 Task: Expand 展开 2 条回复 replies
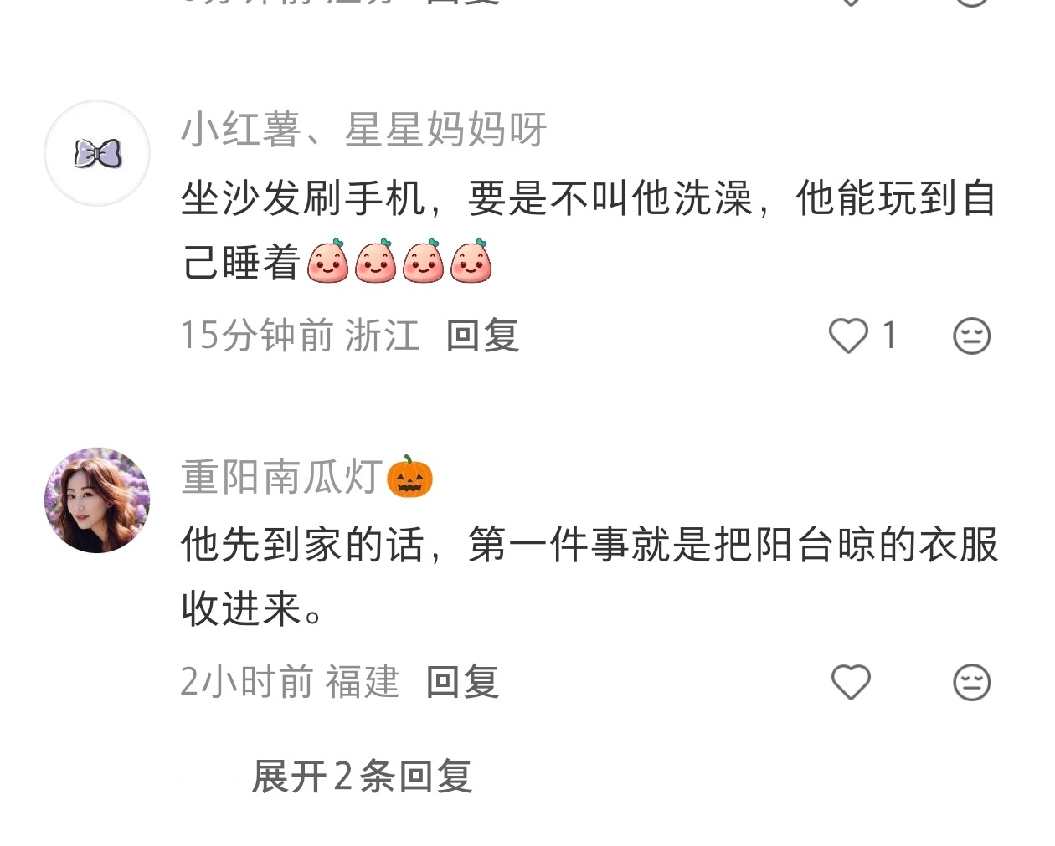(362, 777)
